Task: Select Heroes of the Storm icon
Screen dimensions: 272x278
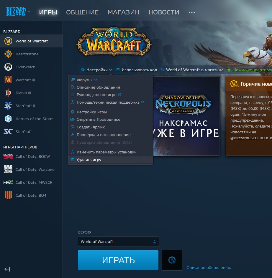Action: (x=8, y=119)
